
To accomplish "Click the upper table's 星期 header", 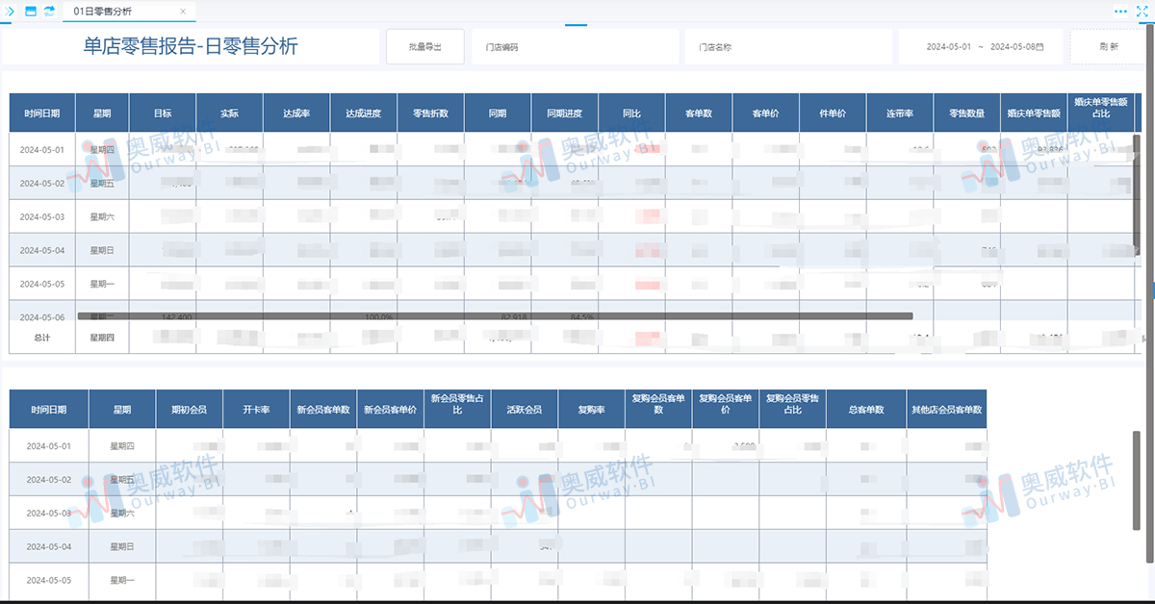I will point(102,113).
